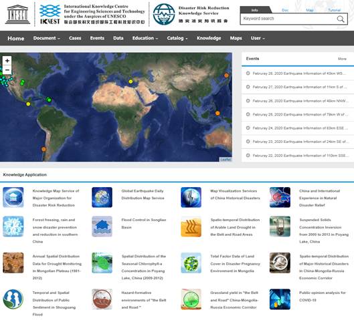
Task: Open the Flood Control in Songliao Basin icon
Action: coord(102,226)
